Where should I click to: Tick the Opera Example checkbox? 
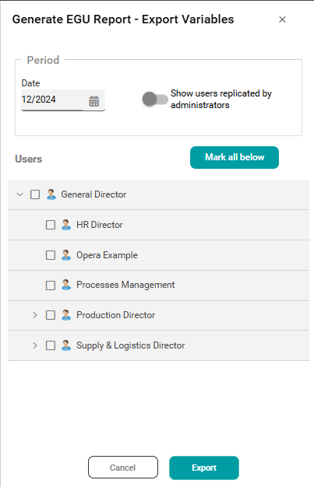click(x=51, y=255)
